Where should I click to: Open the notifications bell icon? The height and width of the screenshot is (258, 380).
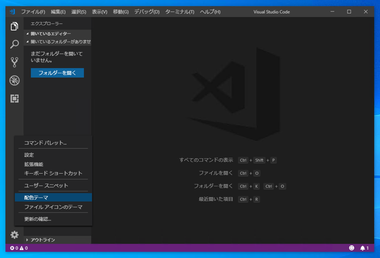point(362,248)
